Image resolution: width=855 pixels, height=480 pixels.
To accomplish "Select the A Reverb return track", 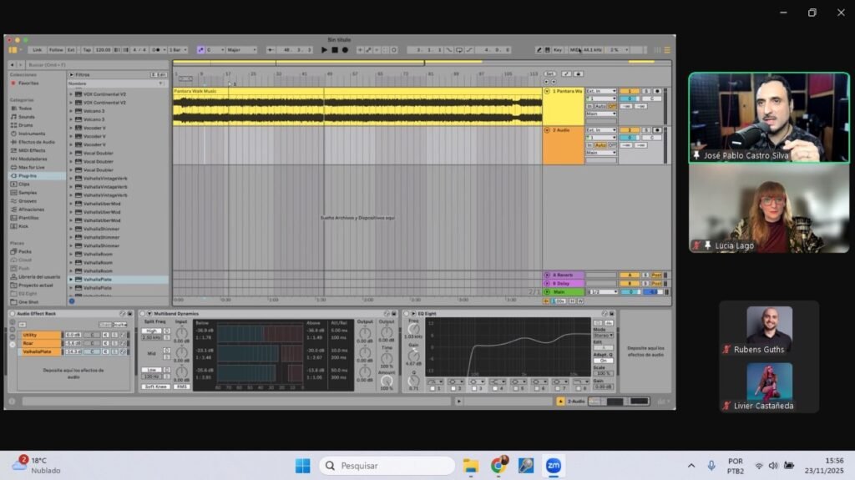I will point(564,275).
